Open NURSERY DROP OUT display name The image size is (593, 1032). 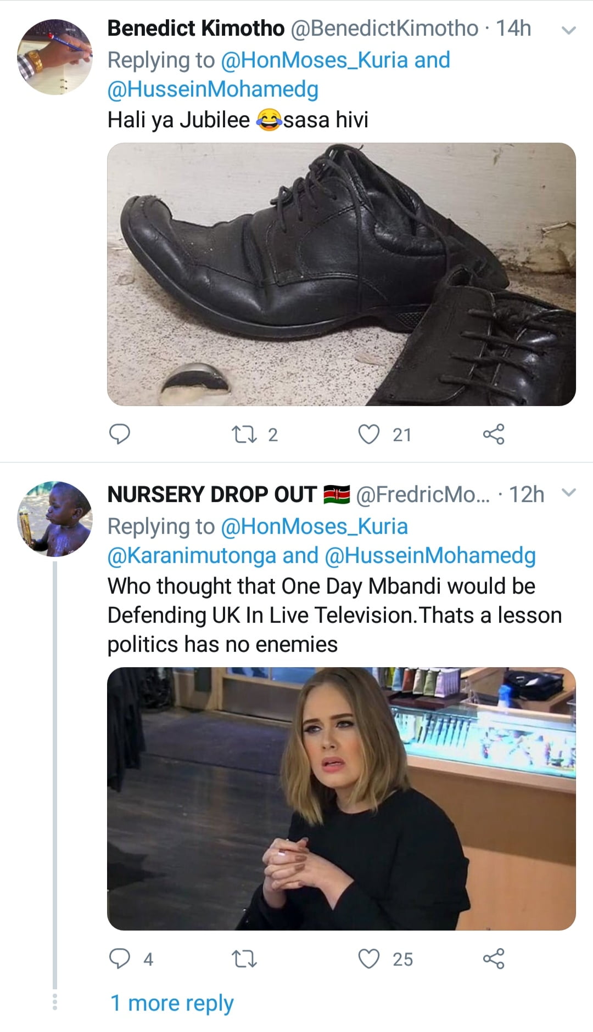(212, 494)
